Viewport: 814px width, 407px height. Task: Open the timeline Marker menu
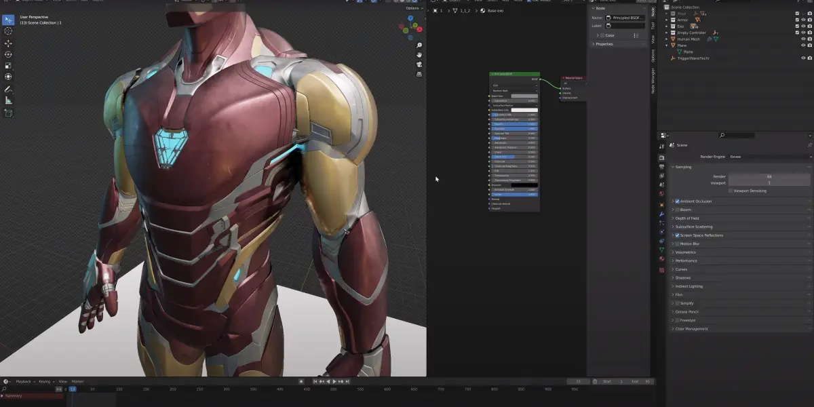tap(78, 381)
